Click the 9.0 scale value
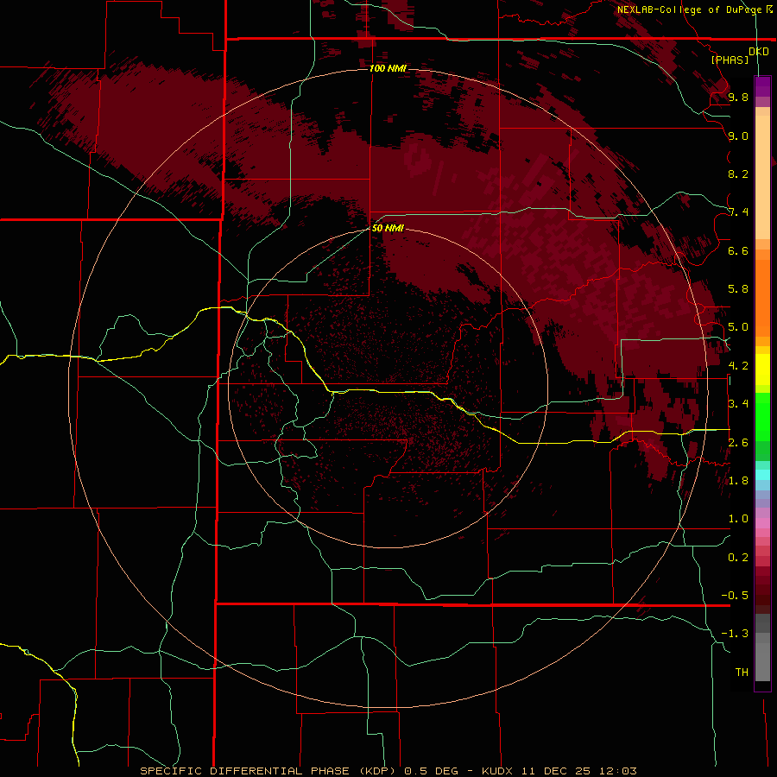The height and width of the screenshot is (777, 777). (x=738, y=136)
